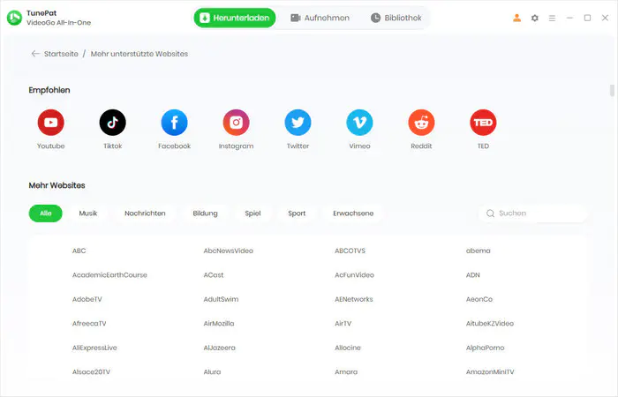Select the Instagram icon
This screenshot has width=618, height=397.
click(236, 123)
